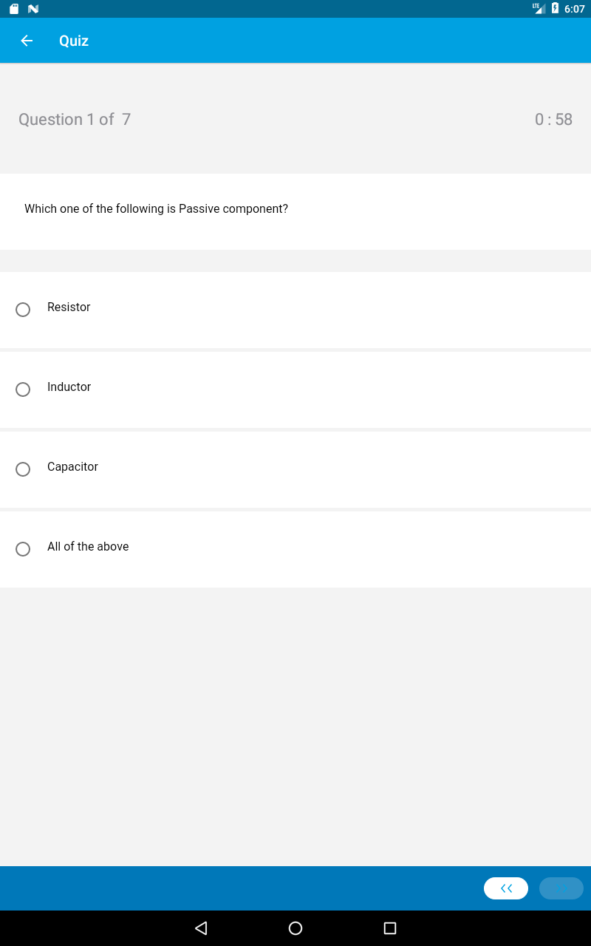
Task: Tap the Android back navigation triangle
Action: pyautogui.click(x=201, y=928)
